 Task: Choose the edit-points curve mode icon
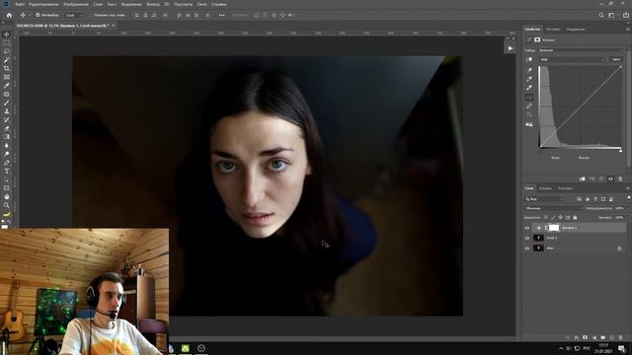[529, 98]
